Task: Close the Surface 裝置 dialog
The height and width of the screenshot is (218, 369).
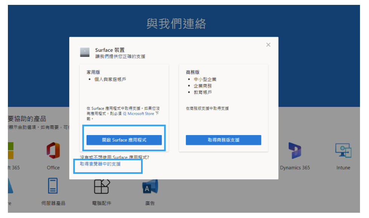Action: pos(268,45)
